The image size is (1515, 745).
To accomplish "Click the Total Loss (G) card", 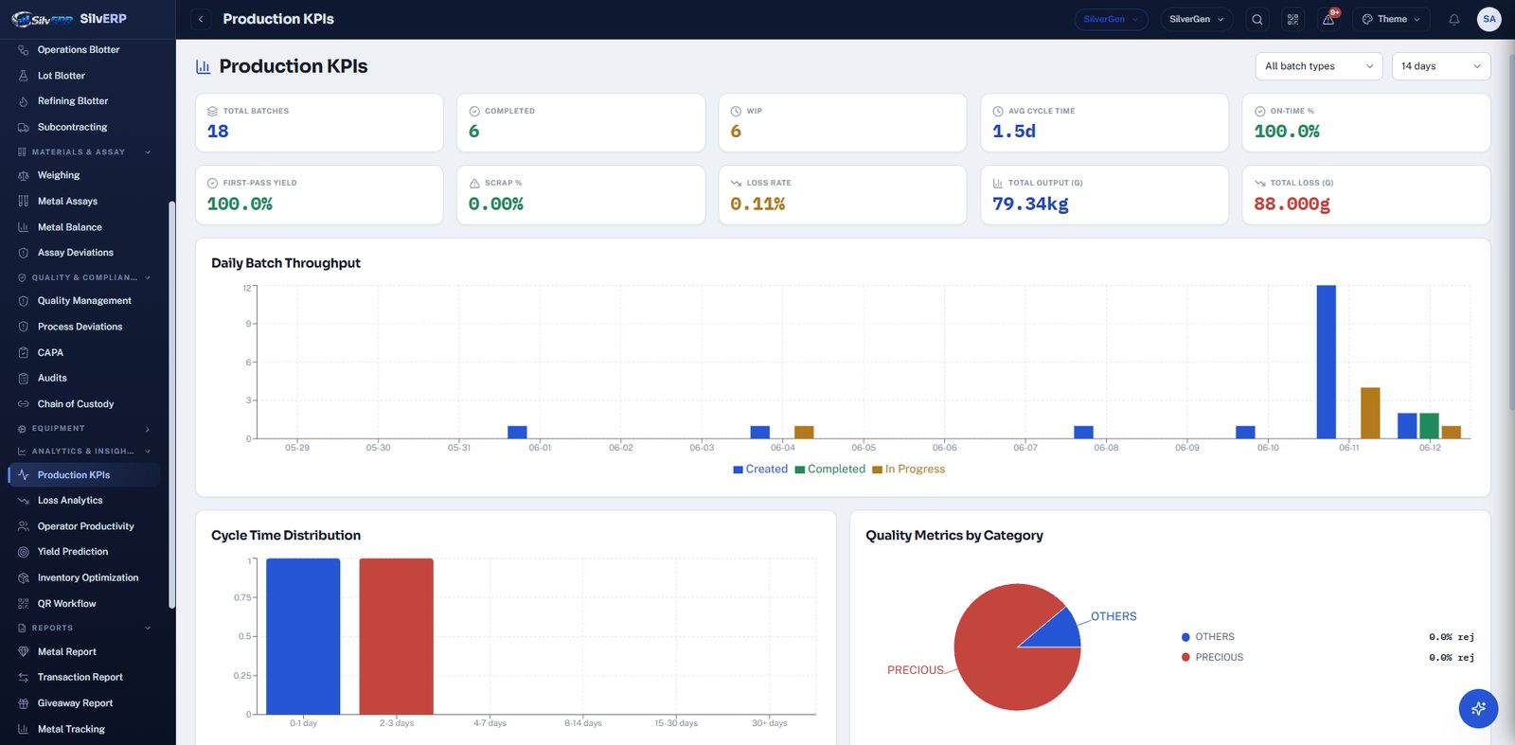I will point(1366,195).
